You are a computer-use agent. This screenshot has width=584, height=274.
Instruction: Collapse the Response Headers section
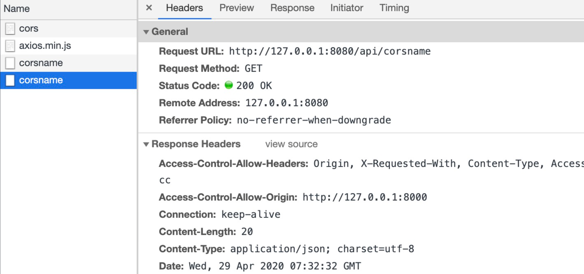(146, 144)
